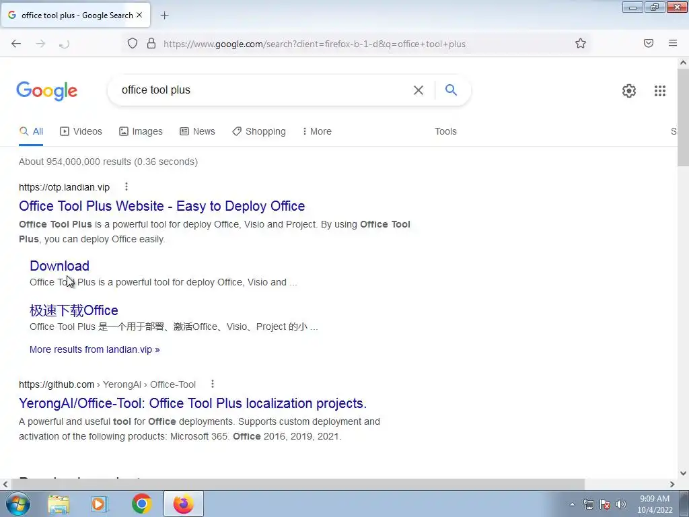Click the volume speaker tray icon
The height and width of the screenshot is (517, 689).
[x=621, y=504]
